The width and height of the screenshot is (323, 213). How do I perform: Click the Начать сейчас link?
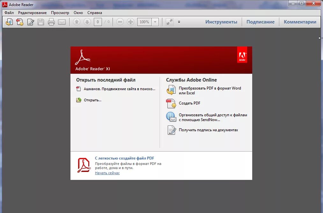107,173
